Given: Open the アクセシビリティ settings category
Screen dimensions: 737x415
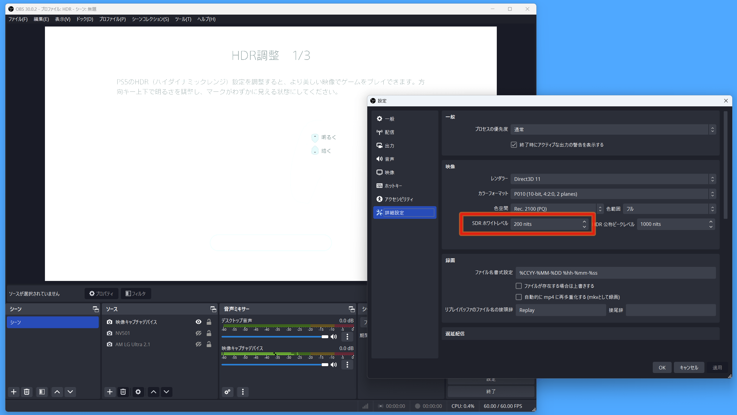Looking at the screenshot, I should coord(405,199).
